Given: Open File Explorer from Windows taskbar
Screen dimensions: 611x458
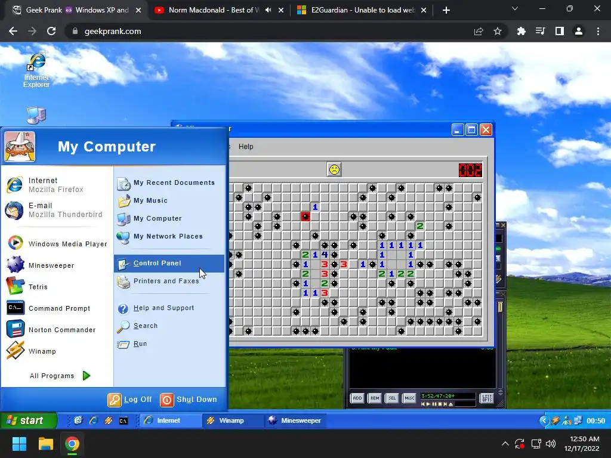Looking at the screenshot, I should coord(45,444).
